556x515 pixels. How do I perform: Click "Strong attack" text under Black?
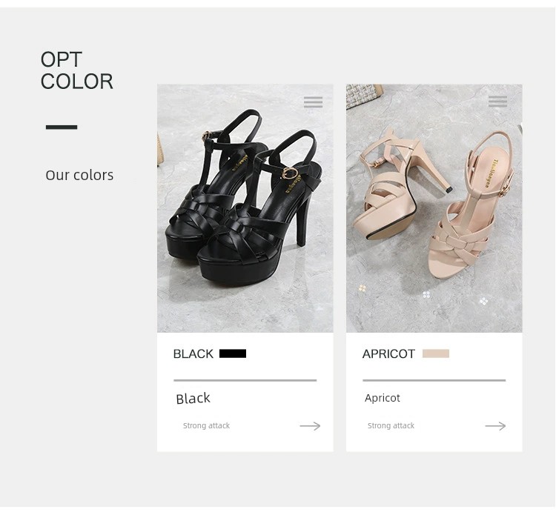(x=206, y=426)
